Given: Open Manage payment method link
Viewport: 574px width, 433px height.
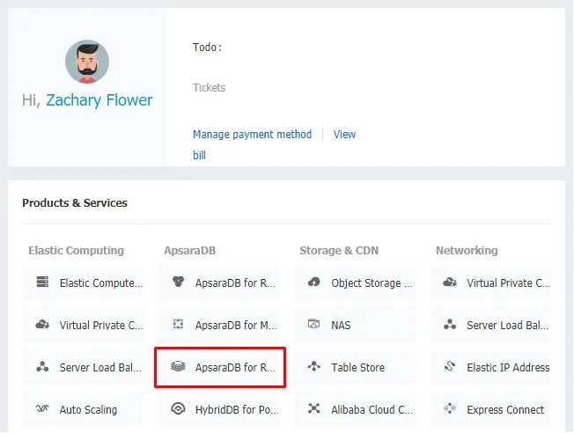Looking at the screenshot, I should tap(252, 135).
